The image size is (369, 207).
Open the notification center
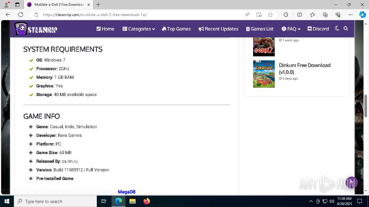tap(359, 201)
